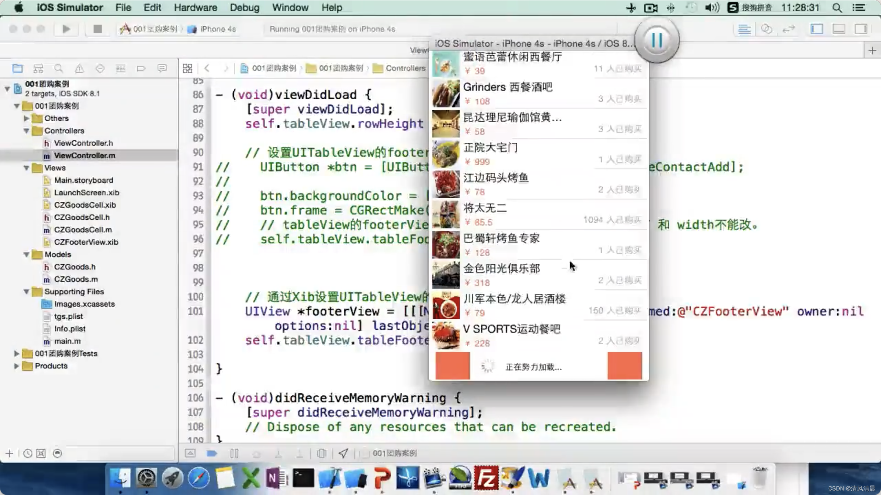Collapse the 001团购案例 project root

(7, 89)
